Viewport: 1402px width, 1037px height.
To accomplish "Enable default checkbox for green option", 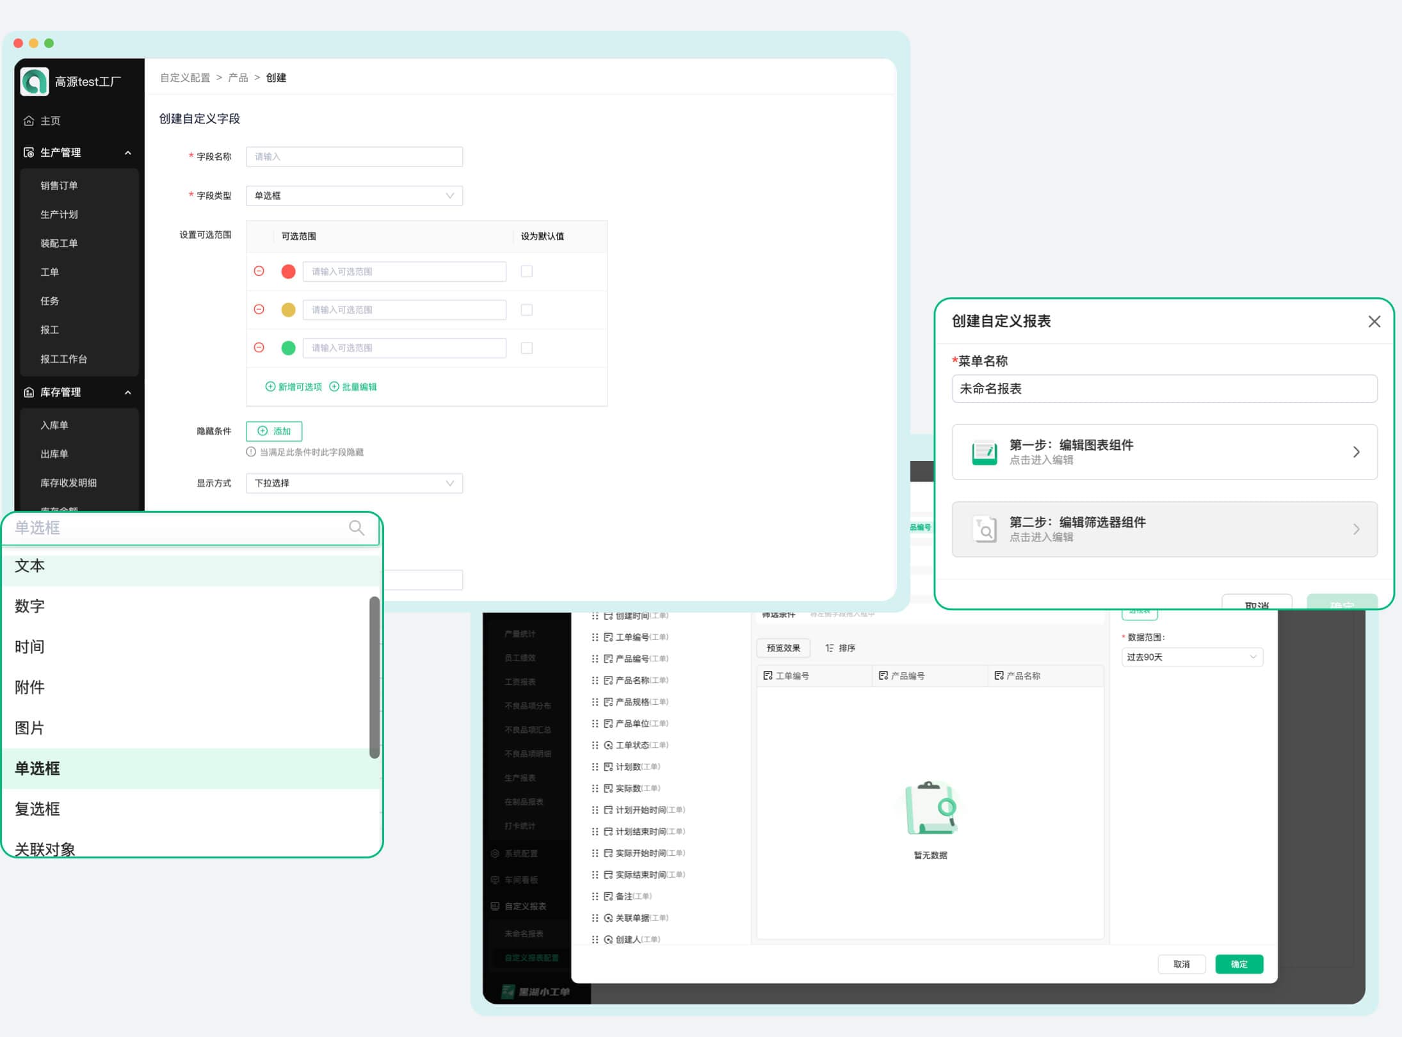I will (526, 348).
